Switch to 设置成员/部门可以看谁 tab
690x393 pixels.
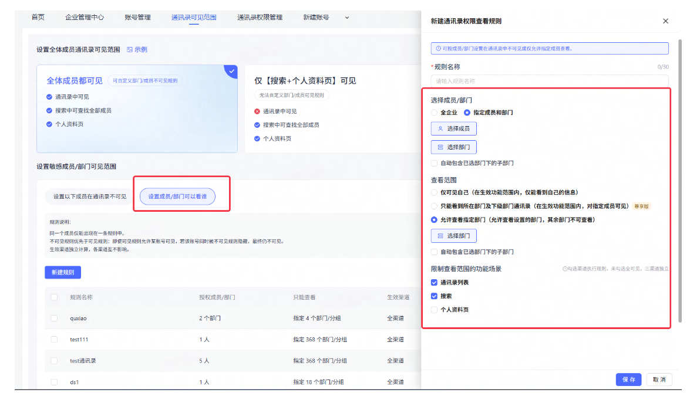(177, 196)
